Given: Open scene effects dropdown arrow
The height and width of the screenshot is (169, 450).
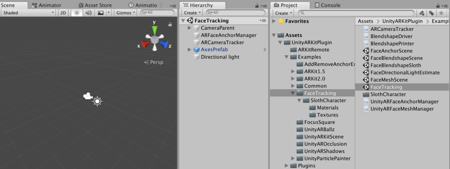Looking at the screenshot, I should (109, 13).
